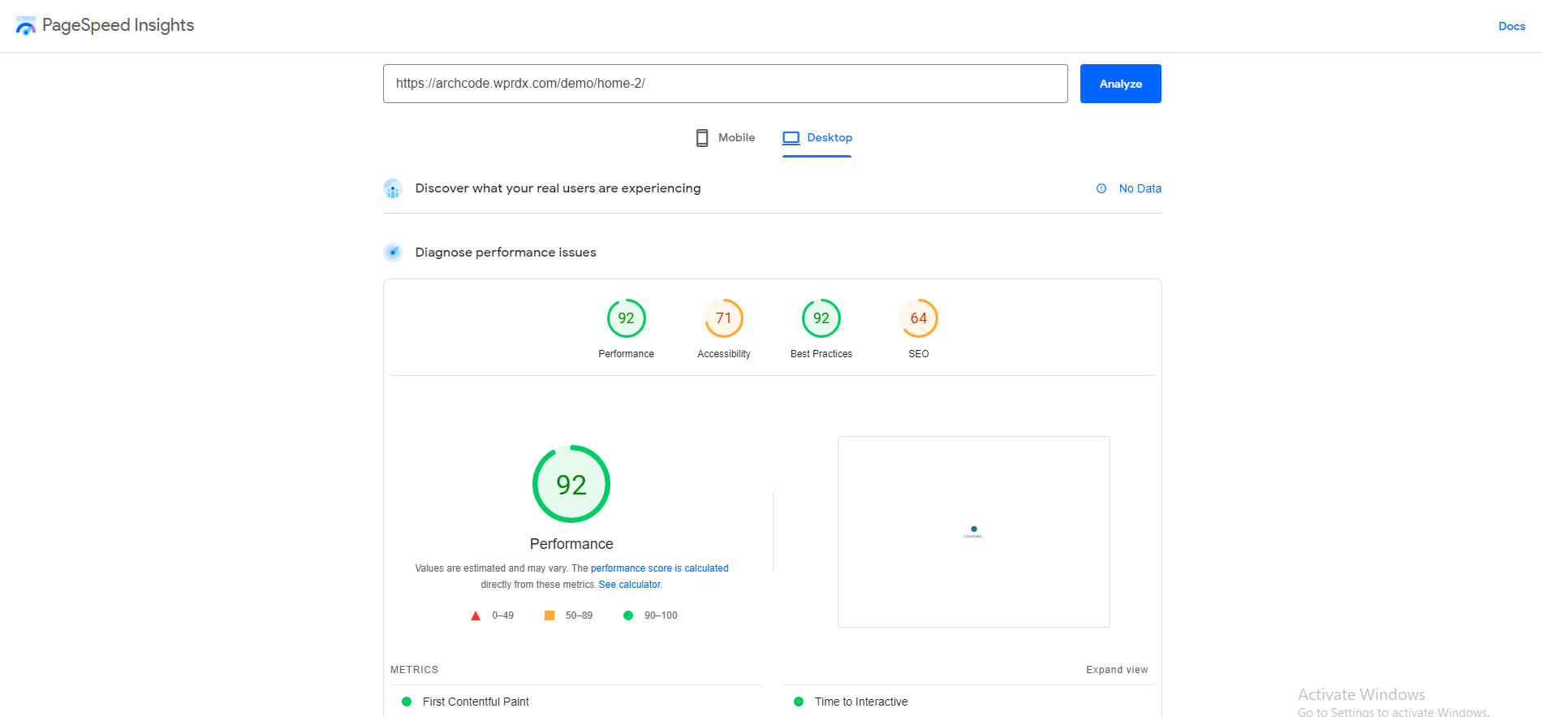Click the Analyze button
Viewport: 1543px width, 717px height.
1120,84
